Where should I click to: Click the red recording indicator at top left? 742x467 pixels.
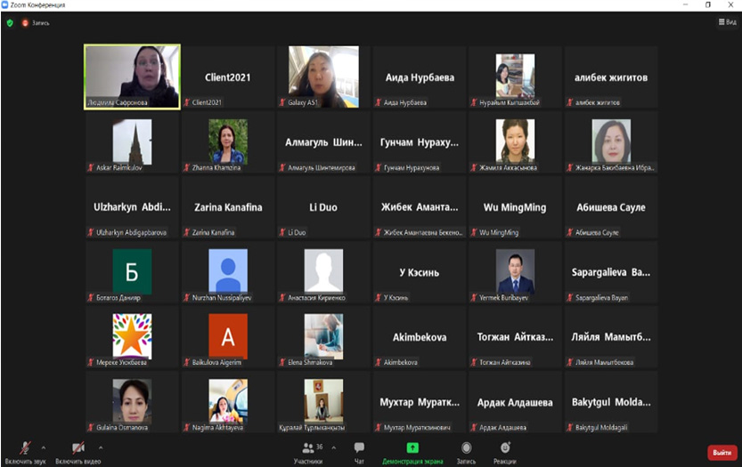tap(25, 22)
